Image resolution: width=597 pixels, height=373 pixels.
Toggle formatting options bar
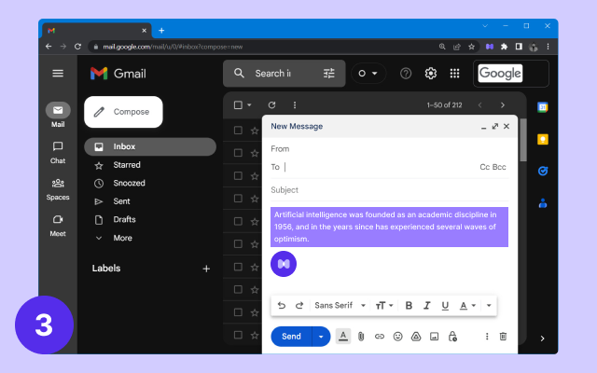click(x=343, y=337)
